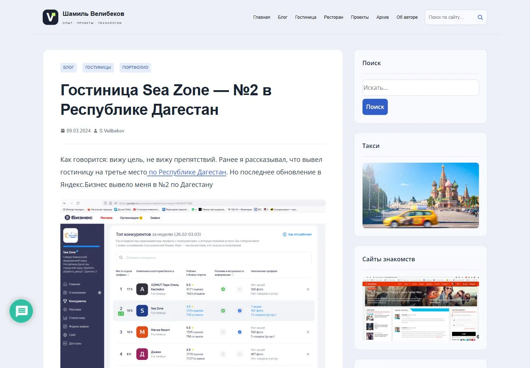Screen dimensions: 530x368
Task: Select the БЛОГ category tag
Action: click(x=68, y=67)
